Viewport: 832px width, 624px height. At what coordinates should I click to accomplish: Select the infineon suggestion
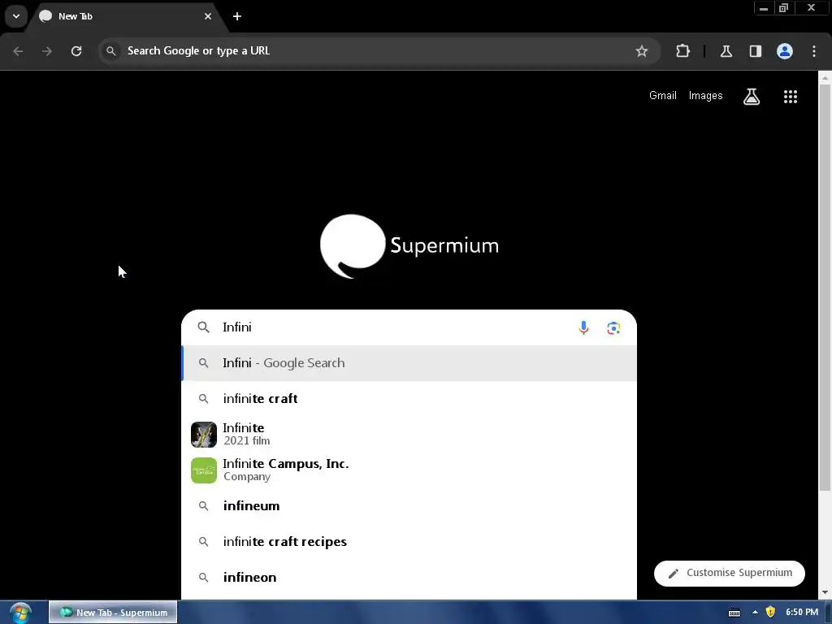click(x=409, y=578)
